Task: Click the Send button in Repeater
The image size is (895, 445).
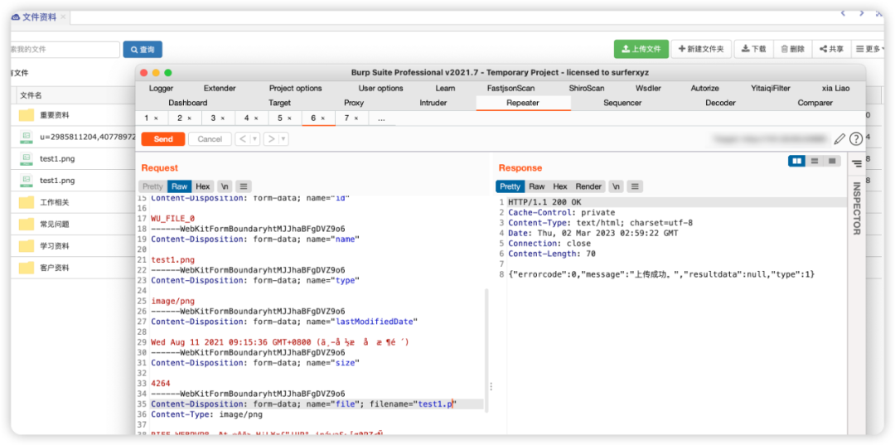Action: click(163, 139)
